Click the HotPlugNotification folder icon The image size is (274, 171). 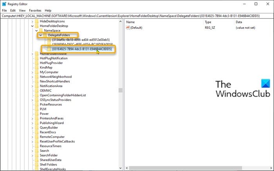tap(37, 58)
